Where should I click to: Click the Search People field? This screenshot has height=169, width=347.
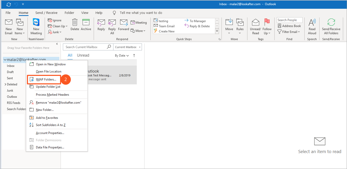(x=290, y=20)
